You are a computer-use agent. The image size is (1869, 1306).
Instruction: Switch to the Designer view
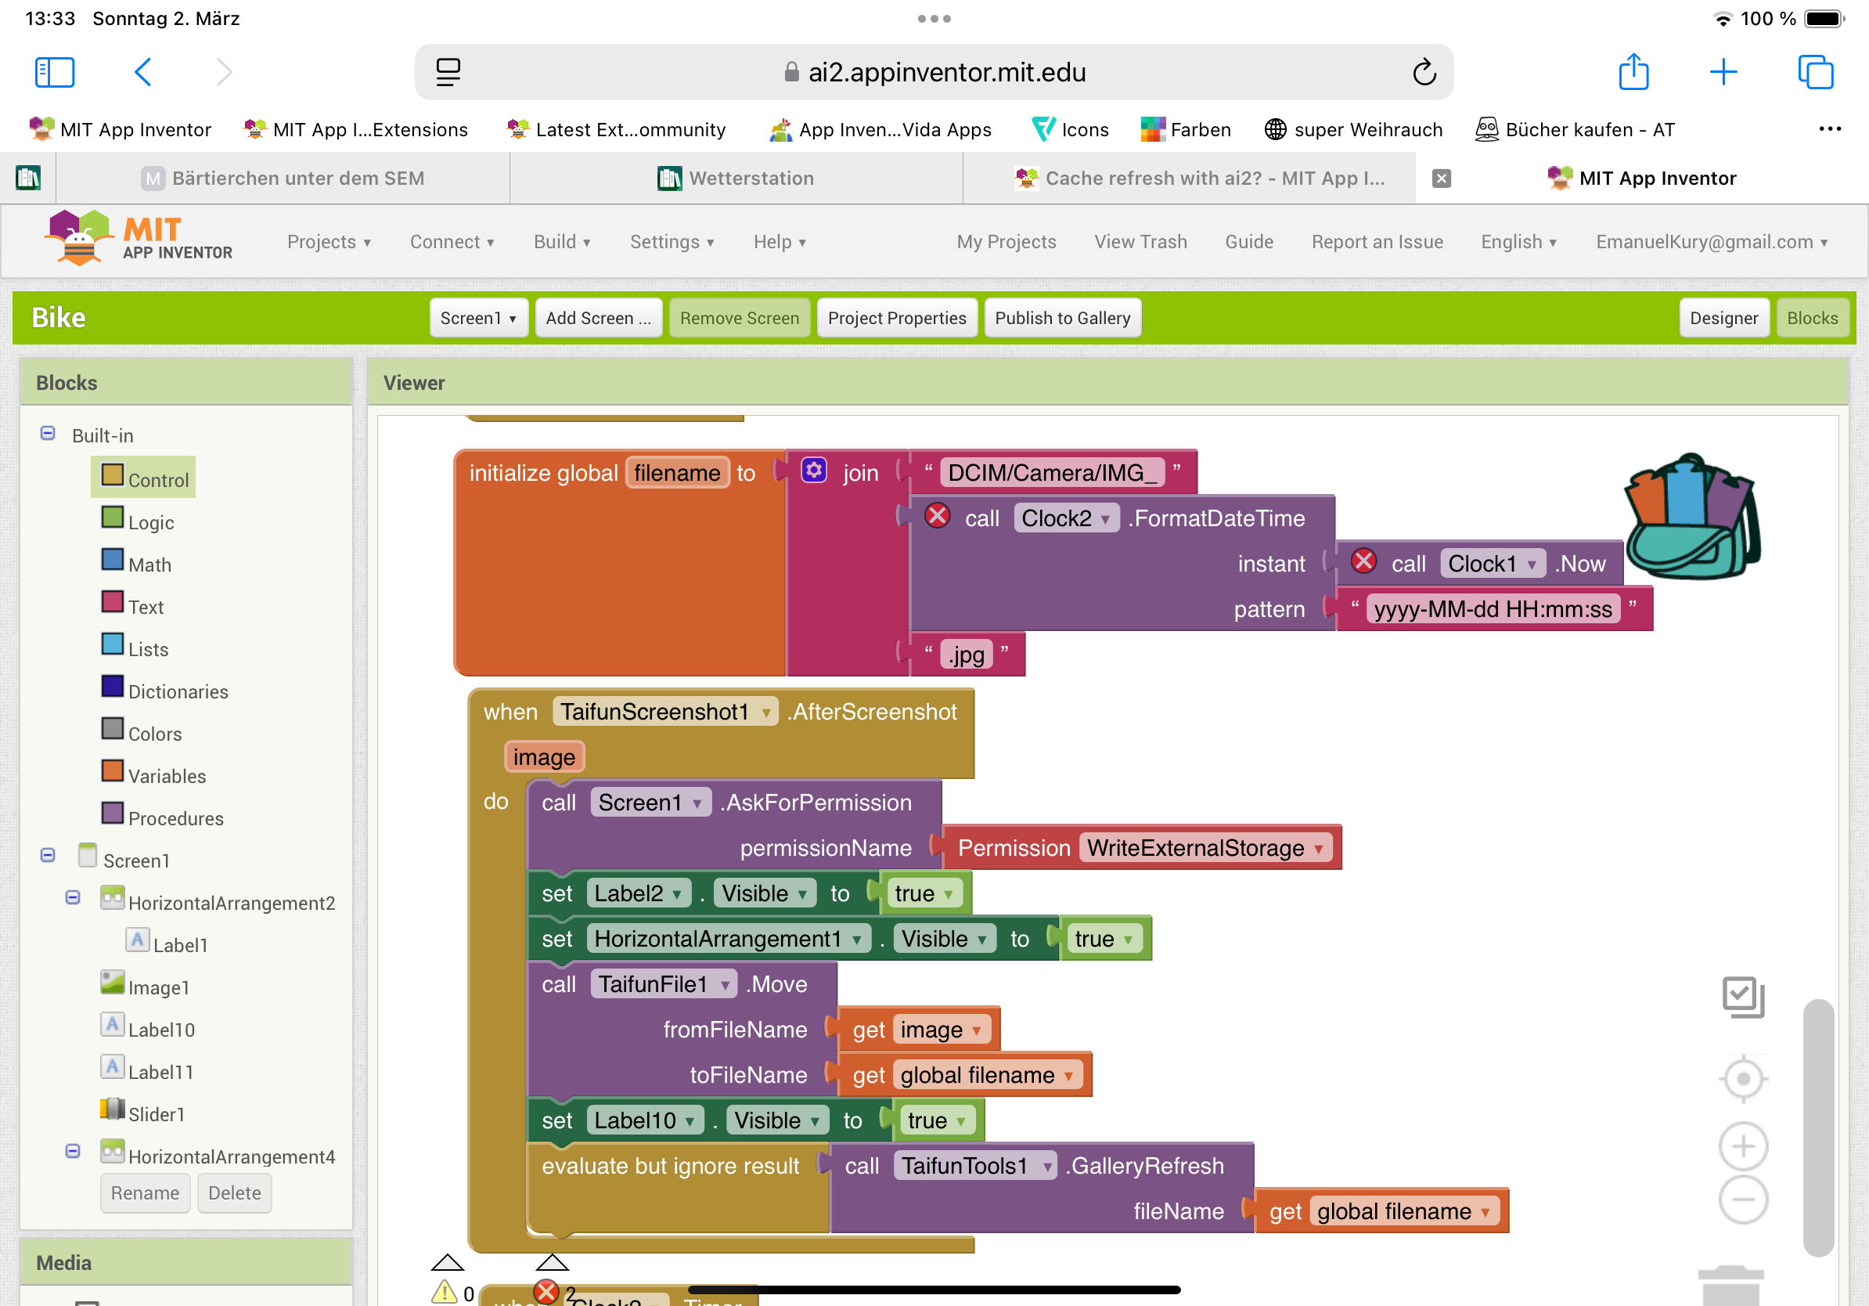click(1725, 318)
